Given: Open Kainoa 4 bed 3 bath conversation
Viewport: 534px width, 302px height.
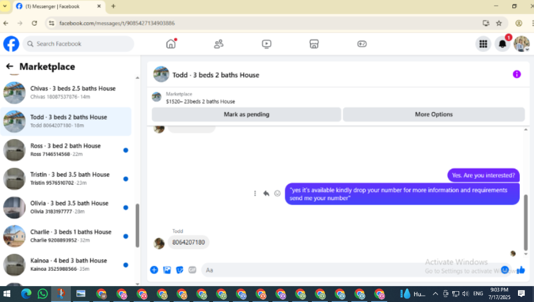Looking at the screenshot, I should tap(66, 264).
